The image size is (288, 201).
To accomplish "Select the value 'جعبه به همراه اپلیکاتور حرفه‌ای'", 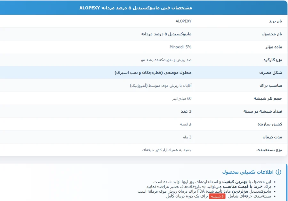I will pos(167,150).
